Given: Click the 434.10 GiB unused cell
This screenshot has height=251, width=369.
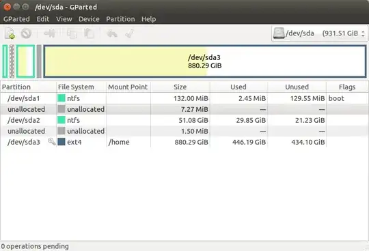Looking at the screenshot, I should pos(308,142).
